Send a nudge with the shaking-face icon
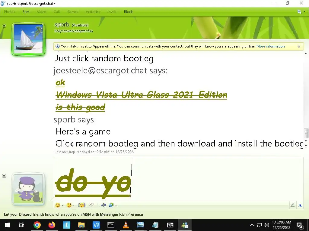Image resolution: width=309 pixels, height=231 pixels. 81,205
